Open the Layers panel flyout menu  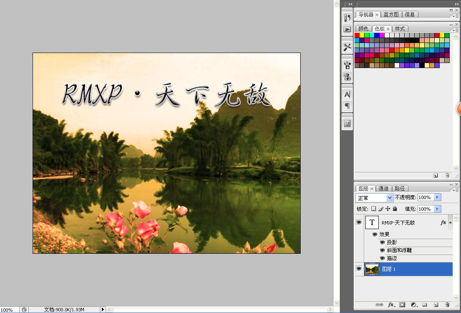pos(456,190)
